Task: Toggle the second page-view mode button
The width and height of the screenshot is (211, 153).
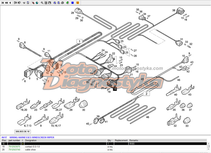Action: tap(50, 3)
